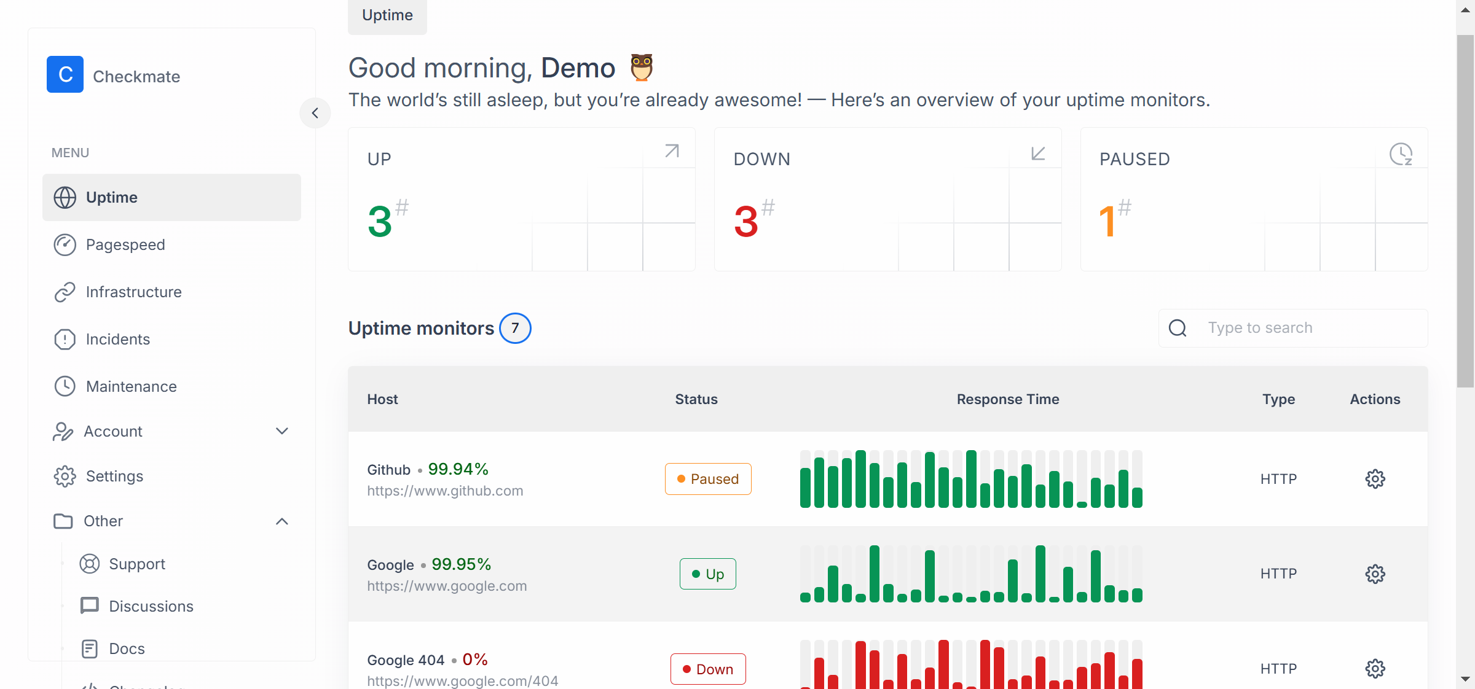This screenshot has width=1475, height=689.
Task: Open the Incidents page
Action: click(x=171, y=339)
